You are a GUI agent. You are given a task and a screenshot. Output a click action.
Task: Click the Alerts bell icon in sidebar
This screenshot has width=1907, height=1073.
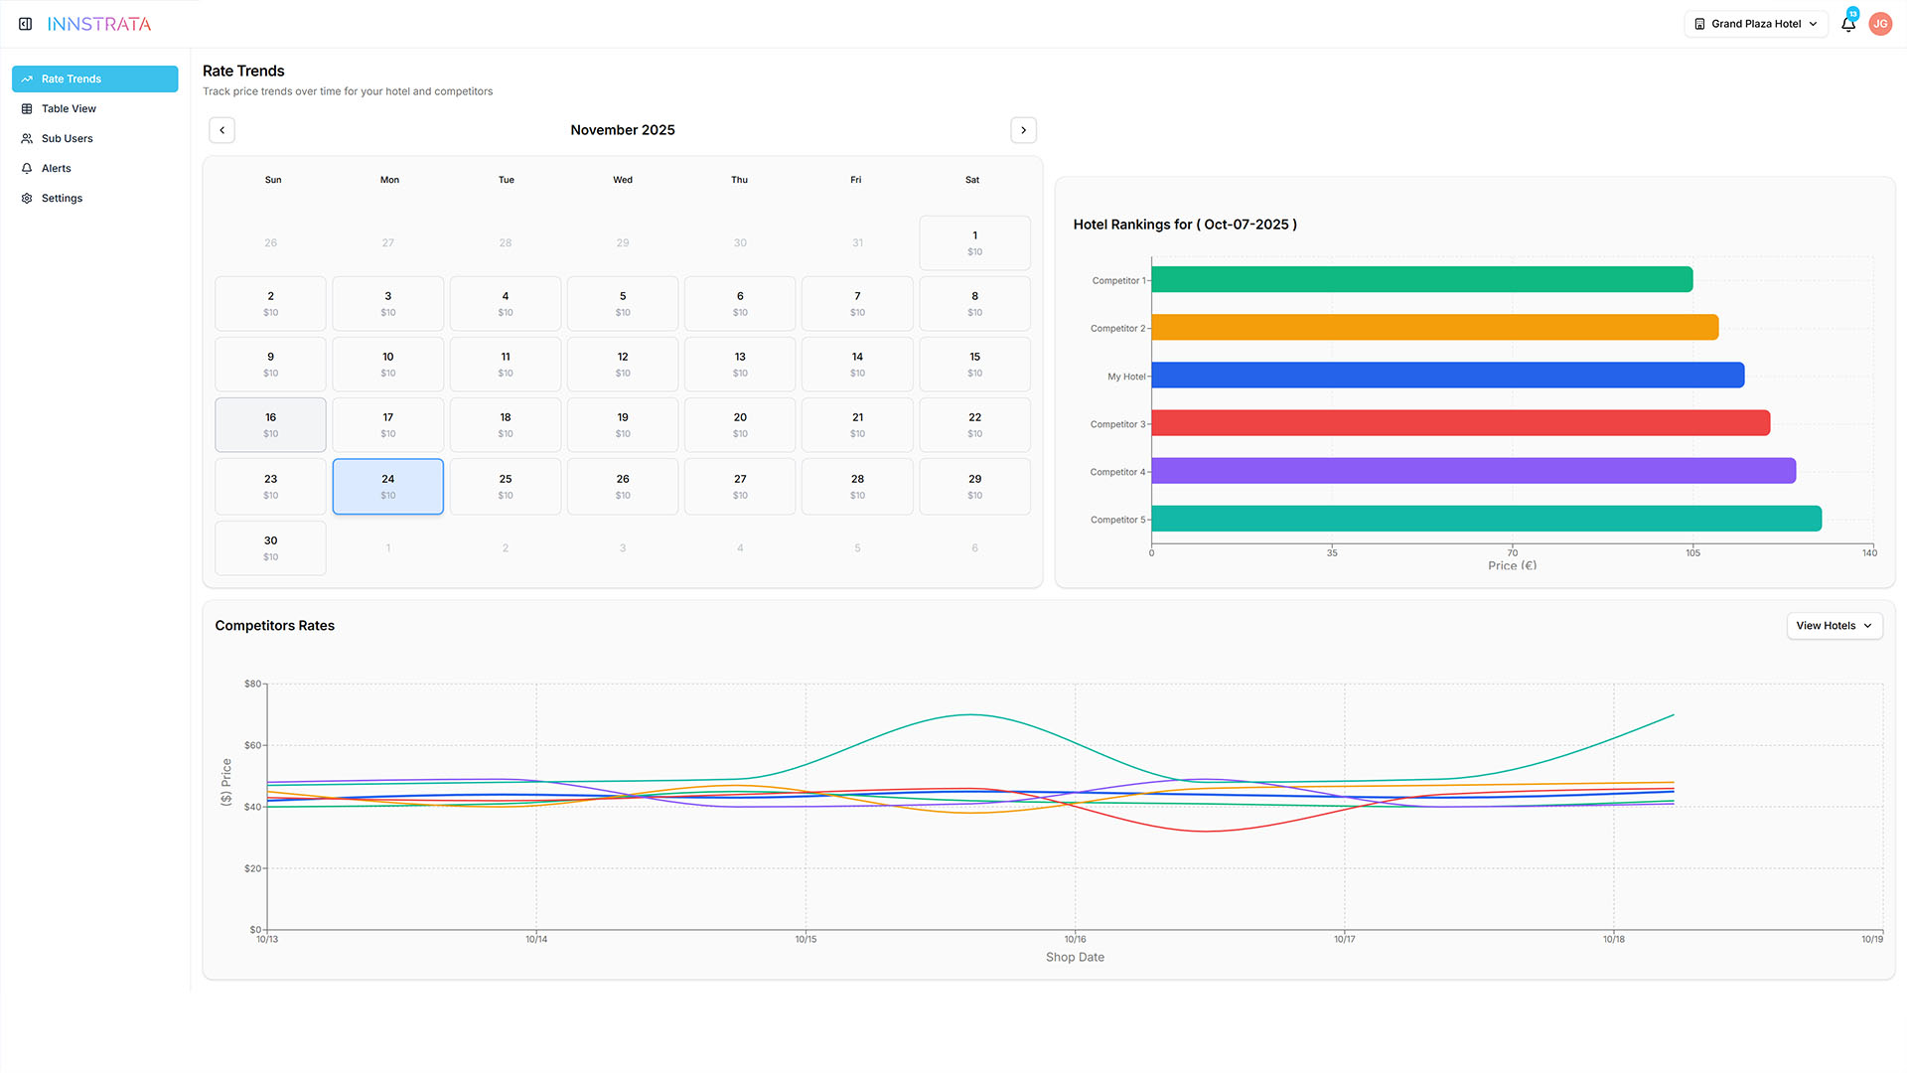27,169
